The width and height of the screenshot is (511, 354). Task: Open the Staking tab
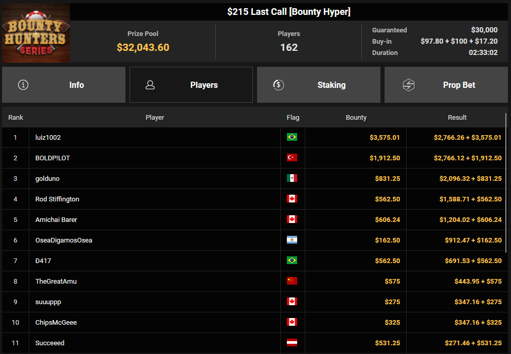319,85
